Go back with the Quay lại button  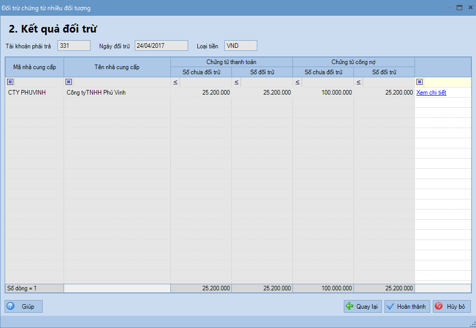[363, 307]
